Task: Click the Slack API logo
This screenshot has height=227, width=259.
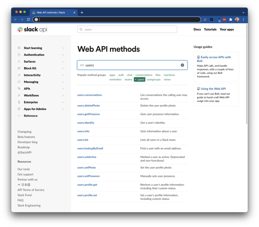Action: 32,29
